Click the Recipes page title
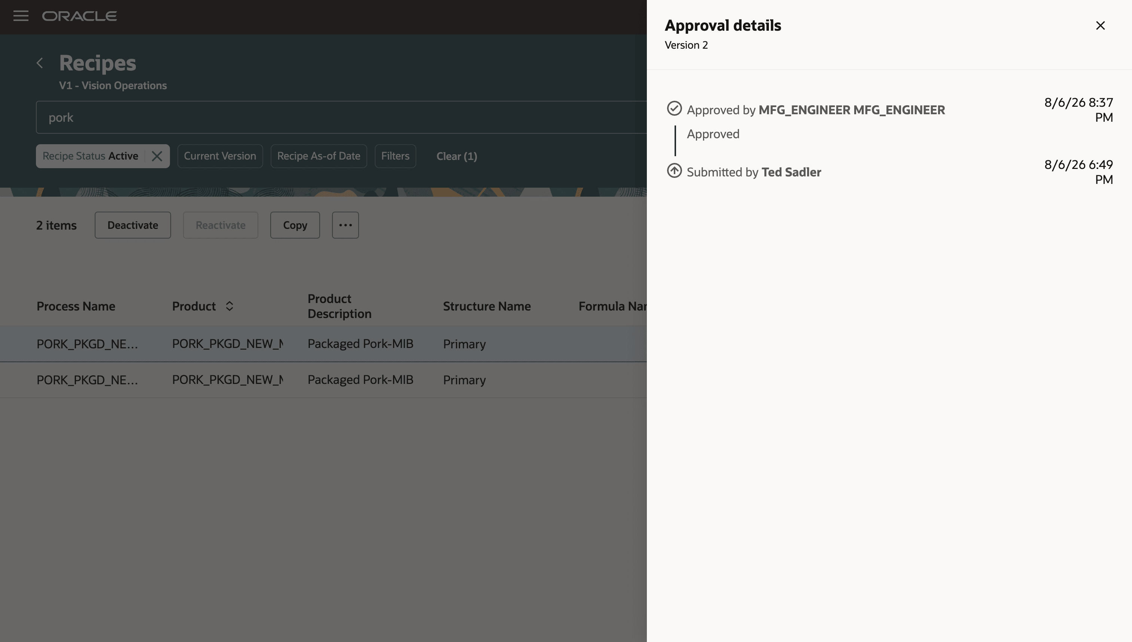The height and width of the screenshot is (642, 1132). point(98,63)
